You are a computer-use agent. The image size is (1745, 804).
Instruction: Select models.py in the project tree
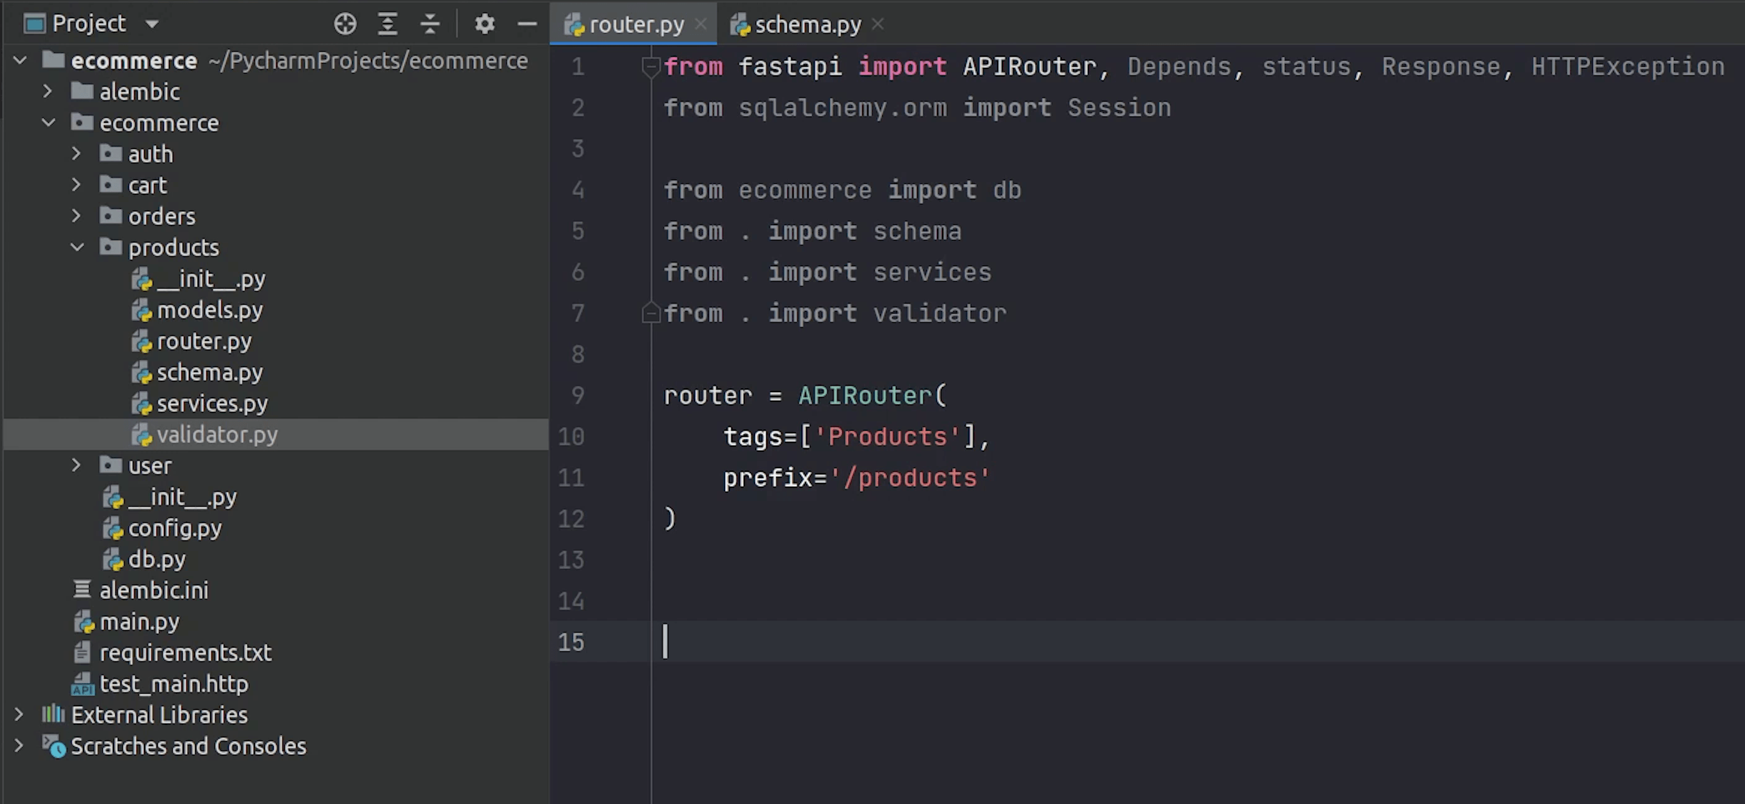(209, 310)
